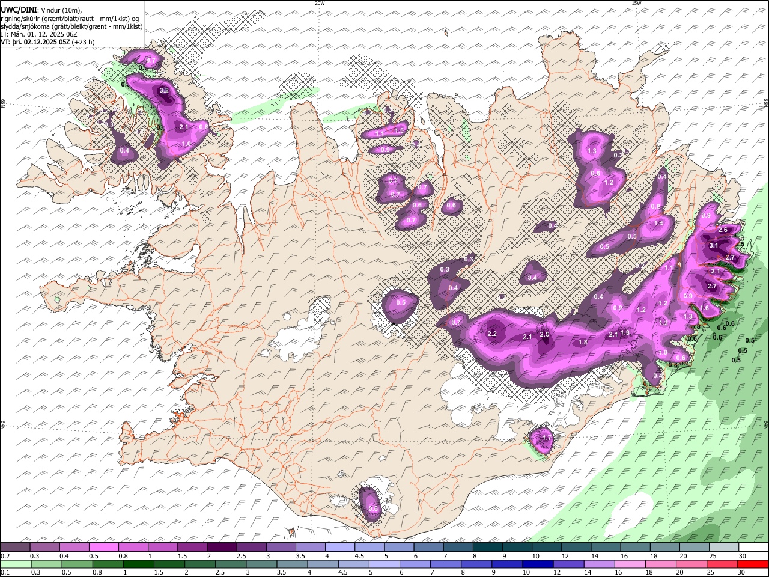Click the rigning/skúrir legend description line
This screenshot has width=769, height=577.
[x=70, y=18]
